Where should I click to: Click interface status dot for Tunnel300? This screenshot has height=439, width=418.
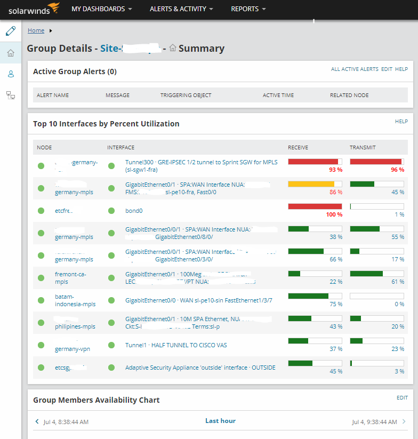(111, 166)
